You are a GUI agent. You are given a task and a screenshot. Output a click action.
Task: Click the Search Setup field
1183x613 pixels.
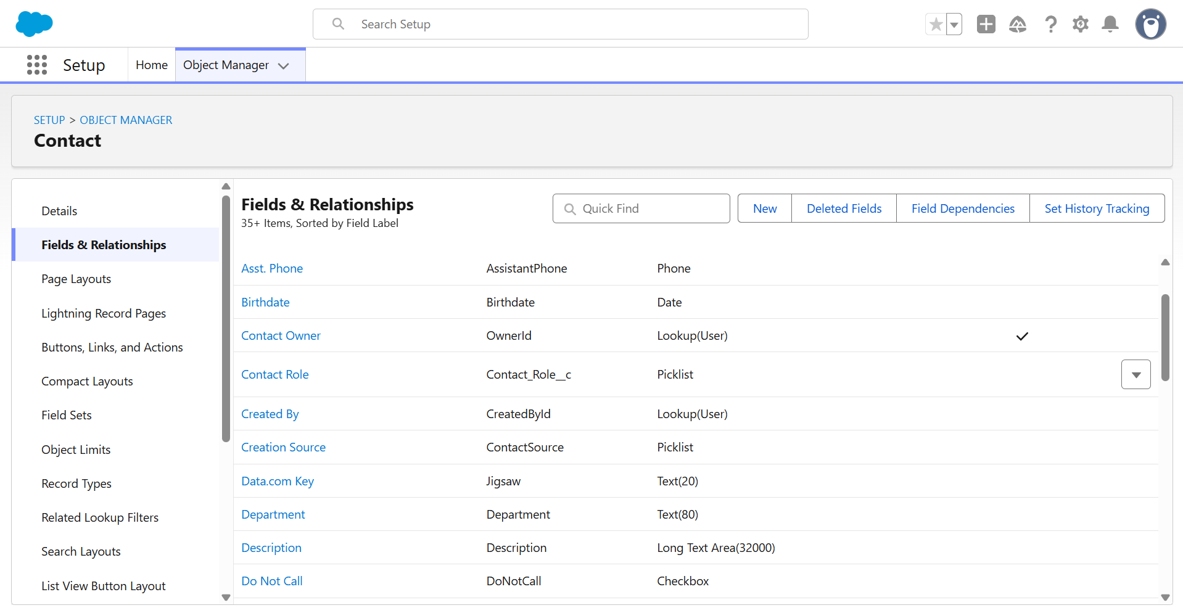pyautogui.click(x=561, y=24)
